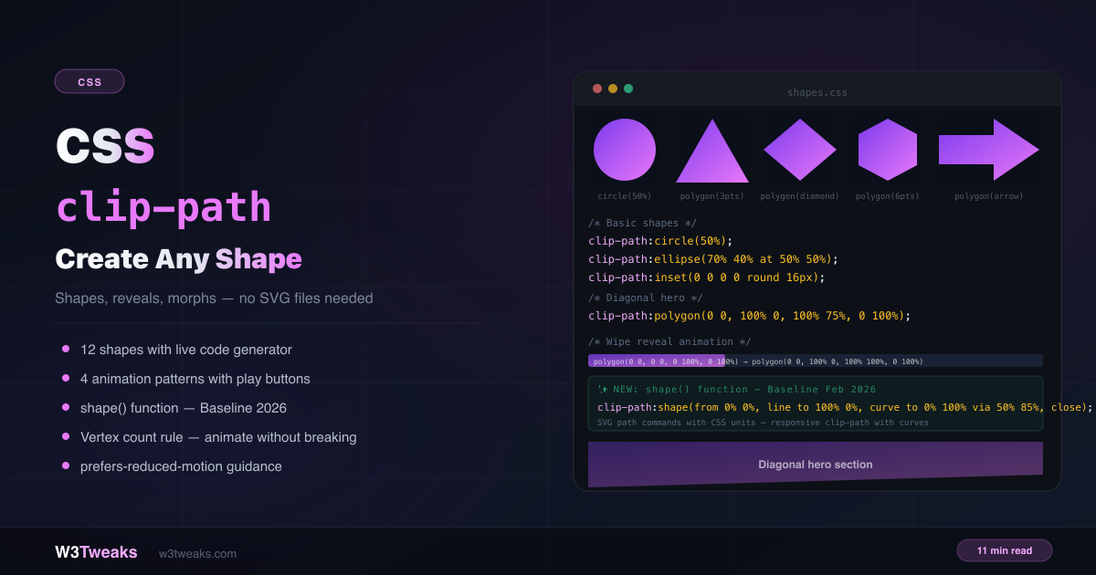Click the pink clip-path heading
This screenshot has height=575, width=1096.
(163, 207)
